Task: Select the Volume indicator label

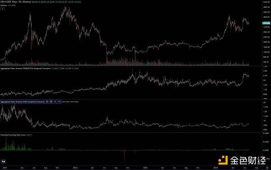Action: coord(4,5)
